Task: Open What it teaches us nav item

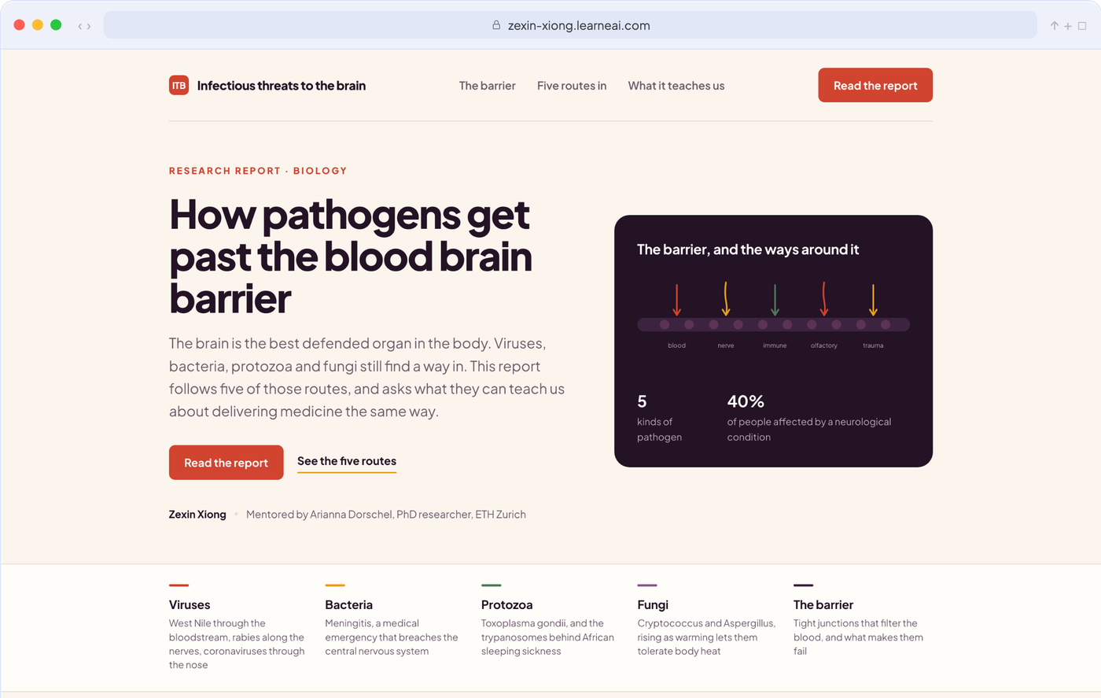Action: tap(676, 86)
